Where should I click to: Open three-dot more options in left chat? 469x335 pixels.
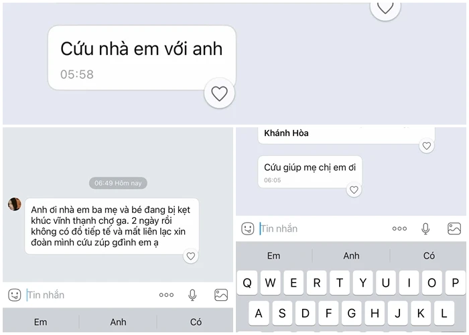point(166,295)
